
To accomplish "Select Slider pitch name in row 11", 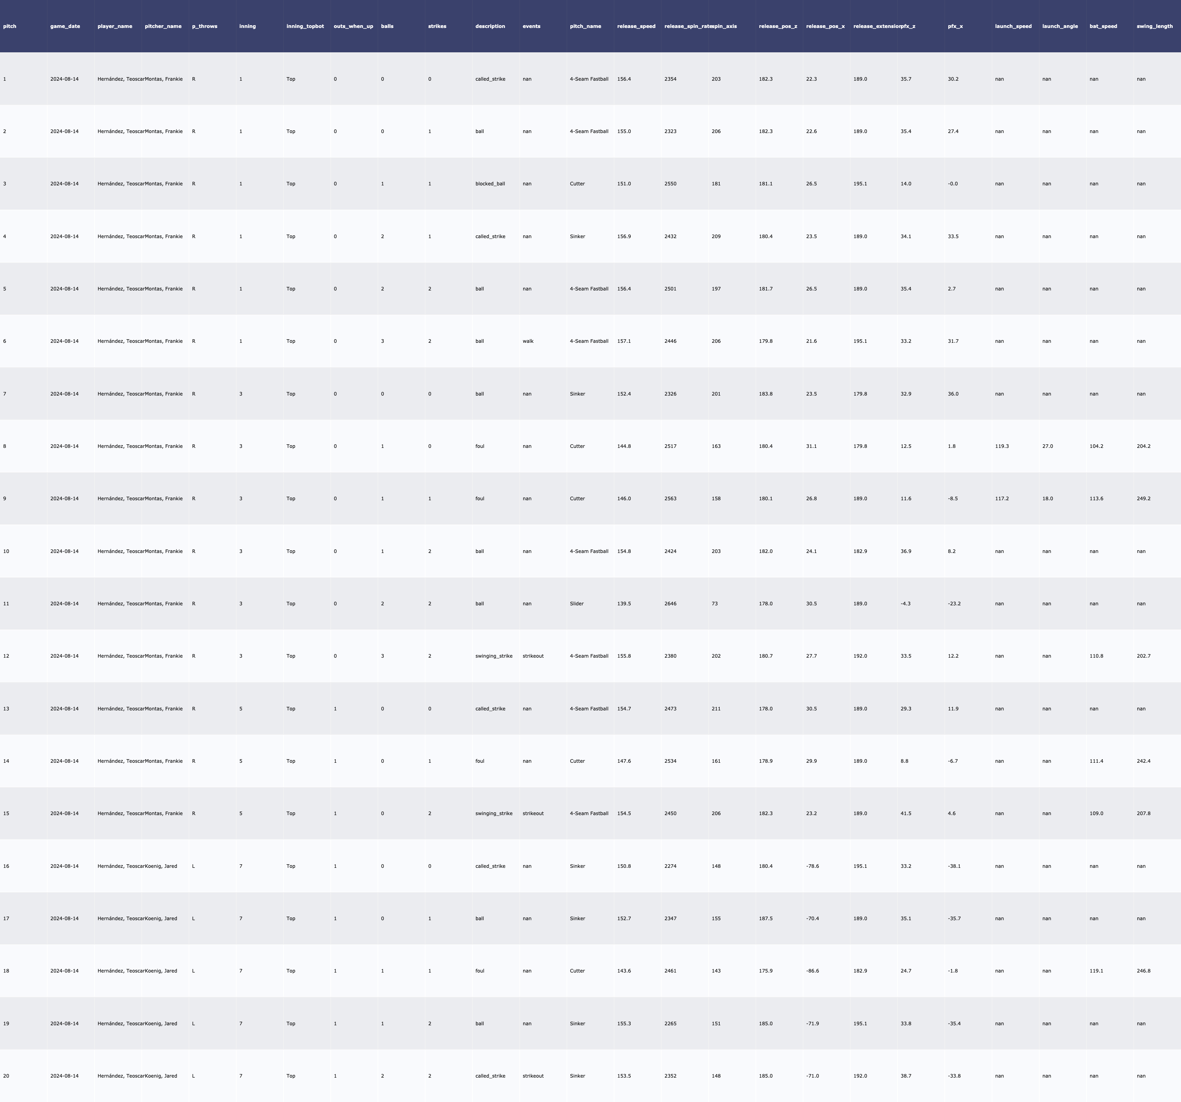I will (x=576, y=604).
